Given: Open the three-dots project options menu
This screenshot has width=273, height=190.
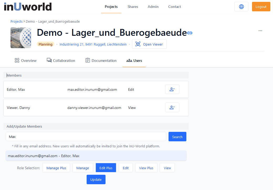Looking at the screenshot, I should (x=260, y=31).
